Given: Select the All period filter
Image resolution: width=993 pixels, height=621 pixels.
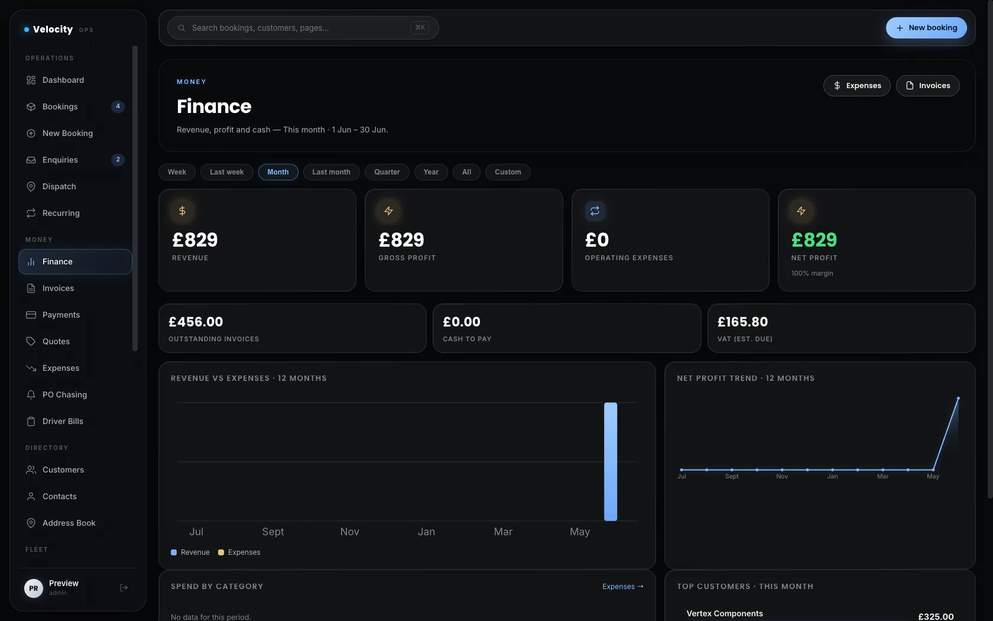Looking at the screenshot, I should pos(466,172).
